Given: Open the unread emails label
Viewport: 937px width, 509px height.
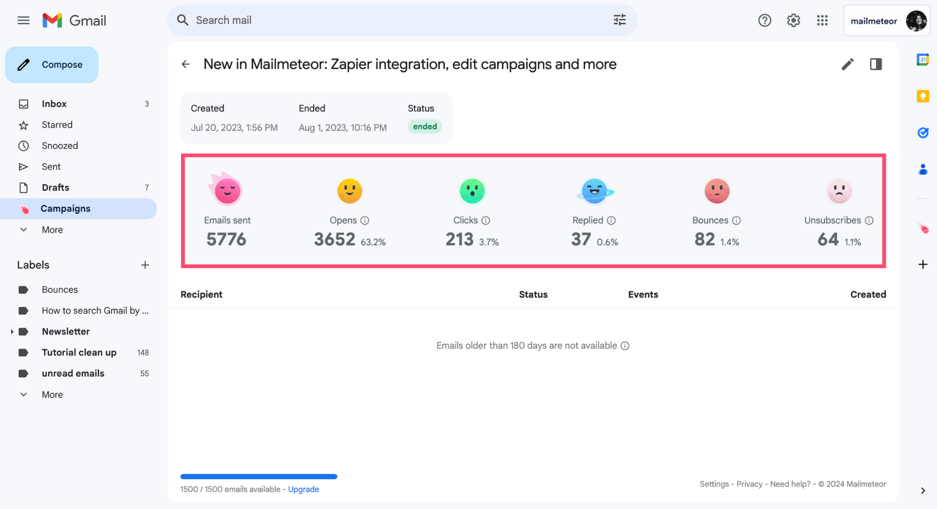Looking at the screenshot, I should click(x=79, y=373).
